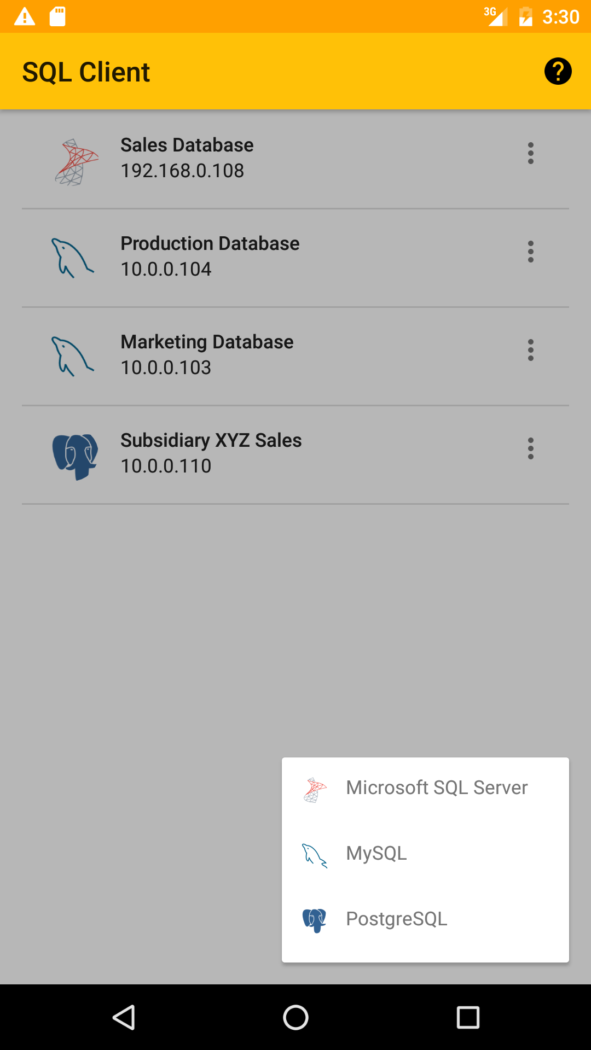
Task: Click the MySQL dolphin icon in popup menu
Action: point(315,855)
